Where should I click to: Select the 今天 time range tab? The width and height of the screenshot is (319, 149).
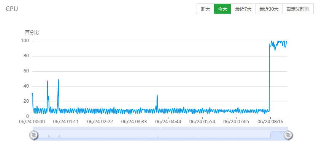(x=222, y=9)
